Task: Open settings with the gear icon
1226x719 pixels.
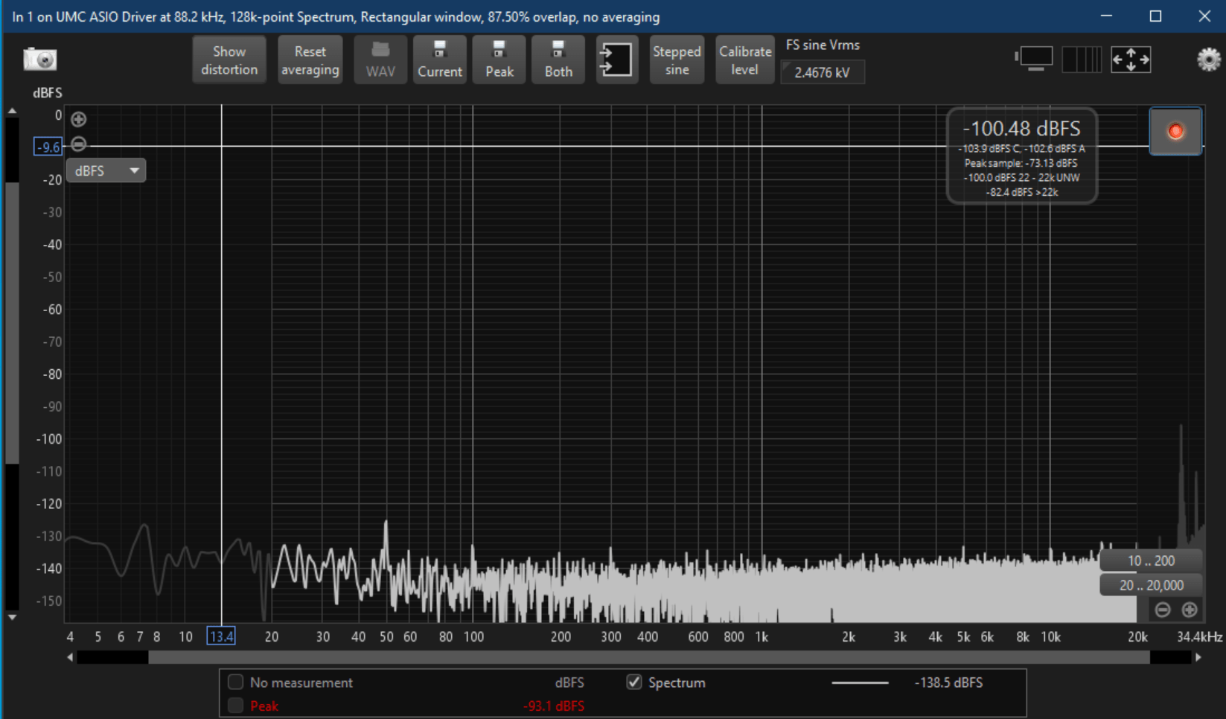Action: click(x=1208, y=59)
